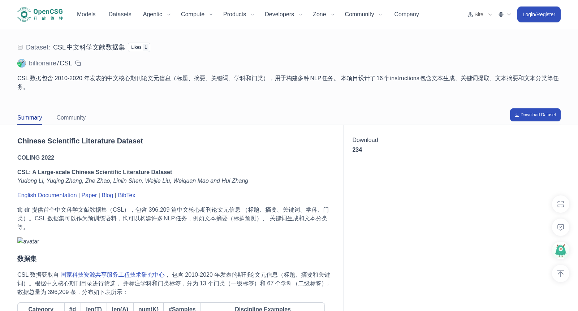Click the Site selector icon

tap(470, 14)
